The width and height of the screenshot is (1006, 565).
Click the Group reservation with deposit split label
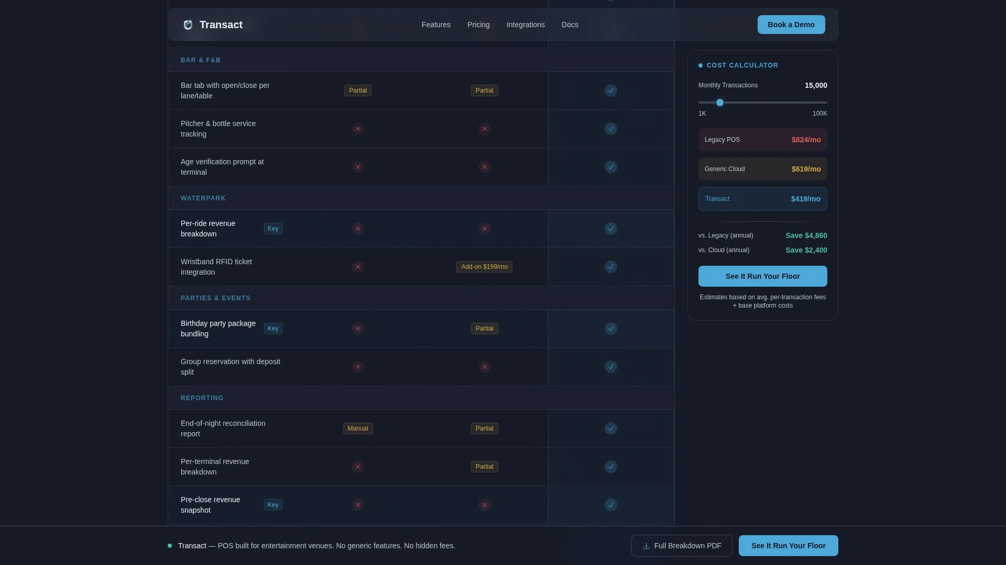pyautogui.click(x=231, y=367)
